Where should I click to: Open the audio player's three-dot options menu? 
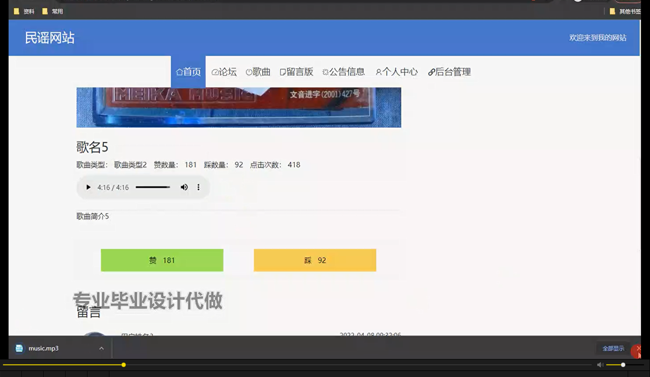[198, 187]
